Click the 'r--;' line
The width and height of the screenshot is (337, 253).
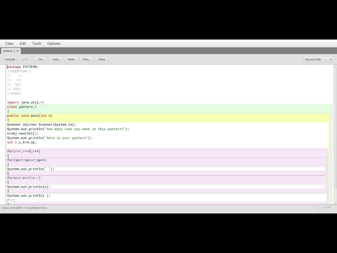click(x=11, y=200)
